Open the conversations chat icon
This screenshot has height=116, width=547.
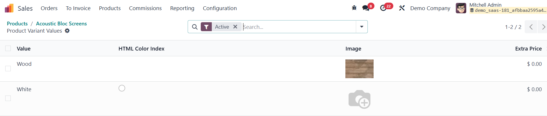(x=366, y=8)
